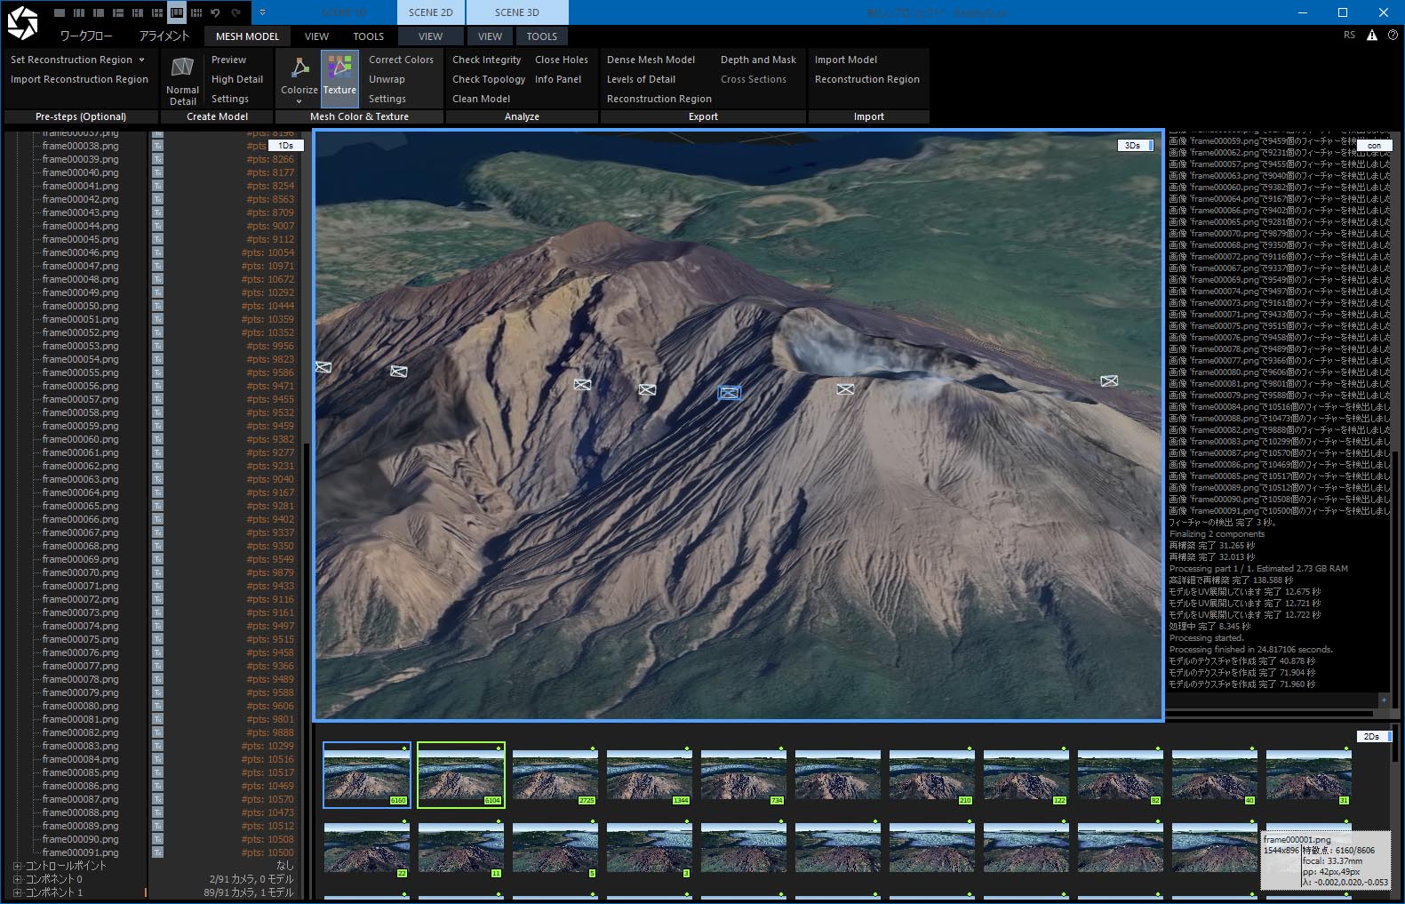Expand the コントロールポイント tree node
1405x904 pixels.
(17, 866)
